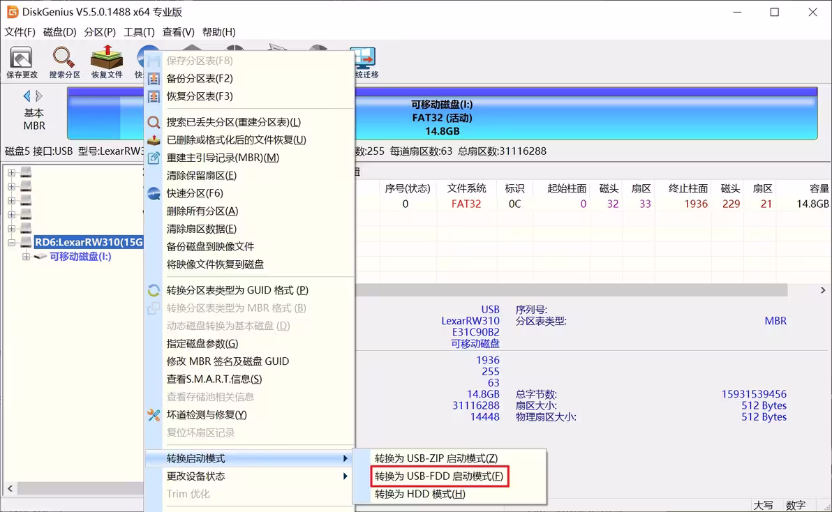This screenshot has width=832, height=512.
Task: Click the LexarRW310 model value
Action: [470, 321]
